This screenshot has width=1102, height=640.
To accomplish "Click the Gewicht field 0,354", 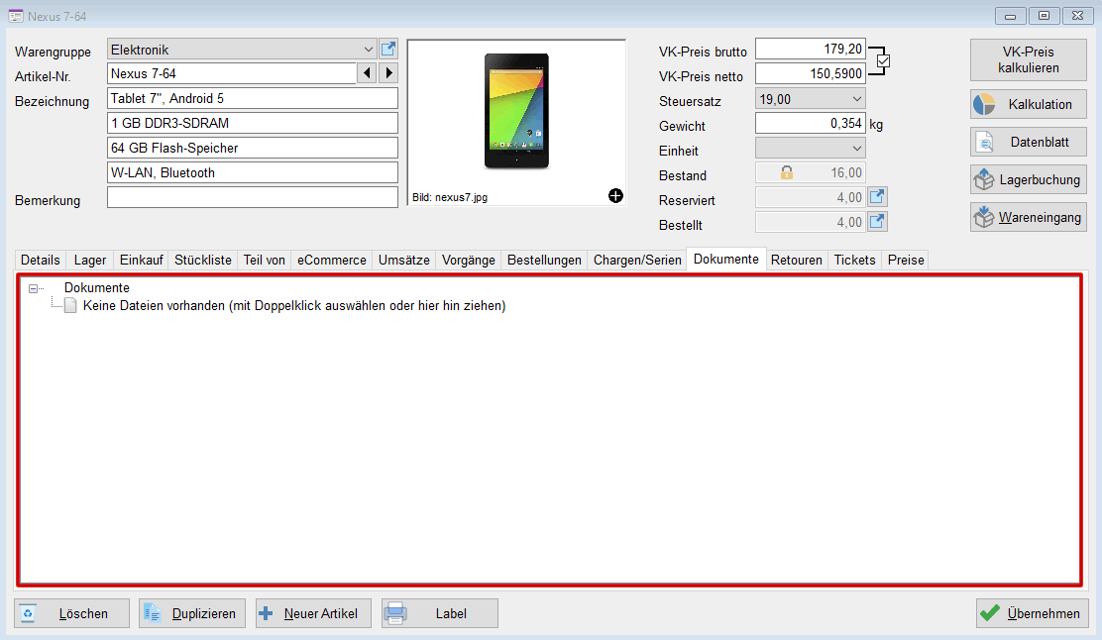I will 811,124.
